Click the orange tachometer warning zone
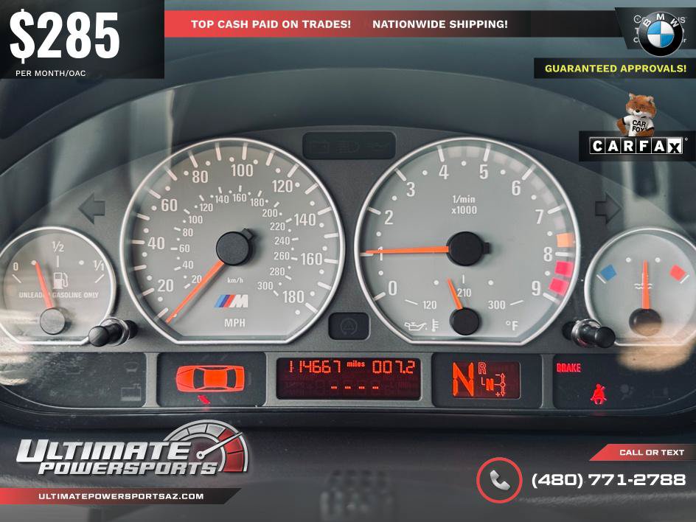This screenshot has width=696, height=522. [565, 240]
